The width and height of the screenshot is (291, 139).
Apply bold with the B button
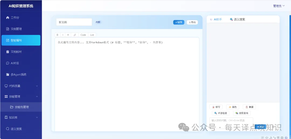(57, 35)
